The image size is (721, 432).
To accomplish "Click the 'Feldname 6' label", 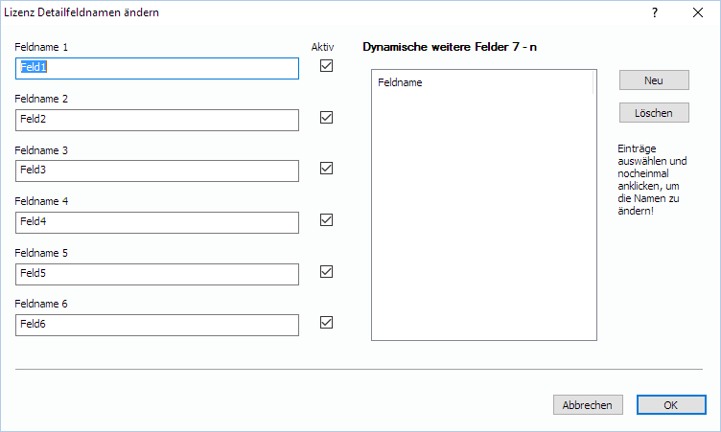I will [41, 304].
